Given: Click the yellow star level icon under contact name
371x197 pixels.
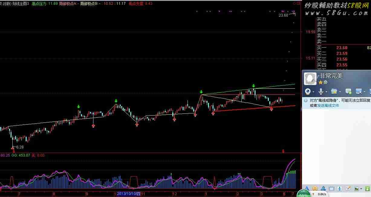Looking at the screenshot, I should (x=321, y=82).
